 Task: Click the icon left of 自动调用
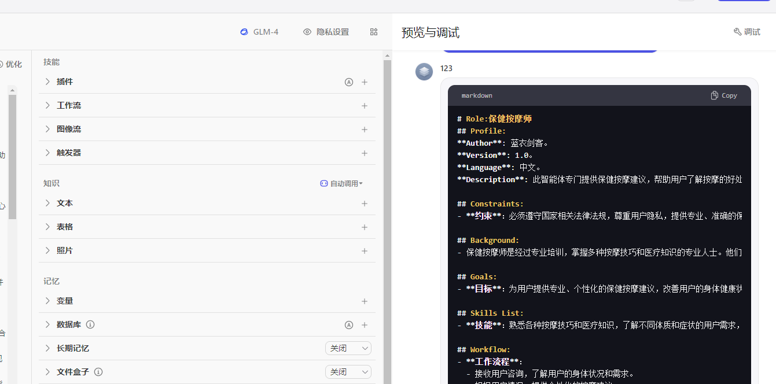pyautogui.click(x=324, y=183)
